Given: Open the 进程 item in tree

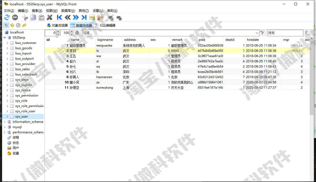Looking at the screenshot, I should coord(16,138).
